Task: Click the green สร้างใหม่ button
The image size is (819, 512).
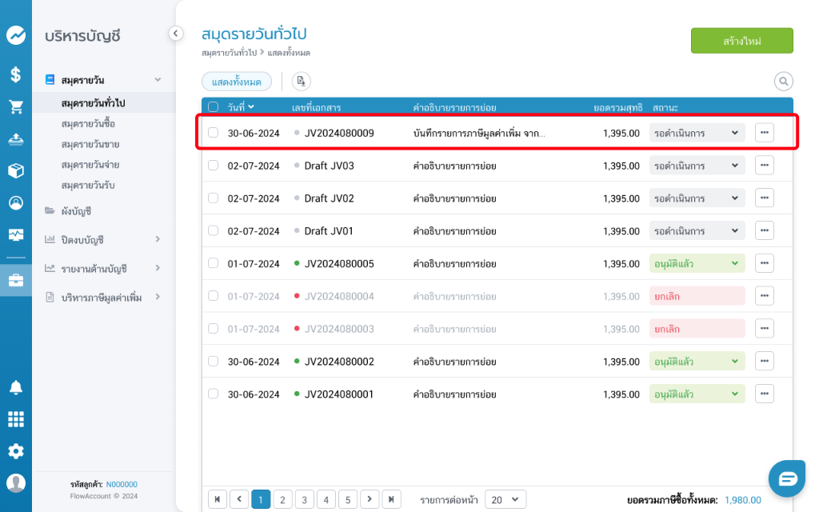Action: pos(741,40)
